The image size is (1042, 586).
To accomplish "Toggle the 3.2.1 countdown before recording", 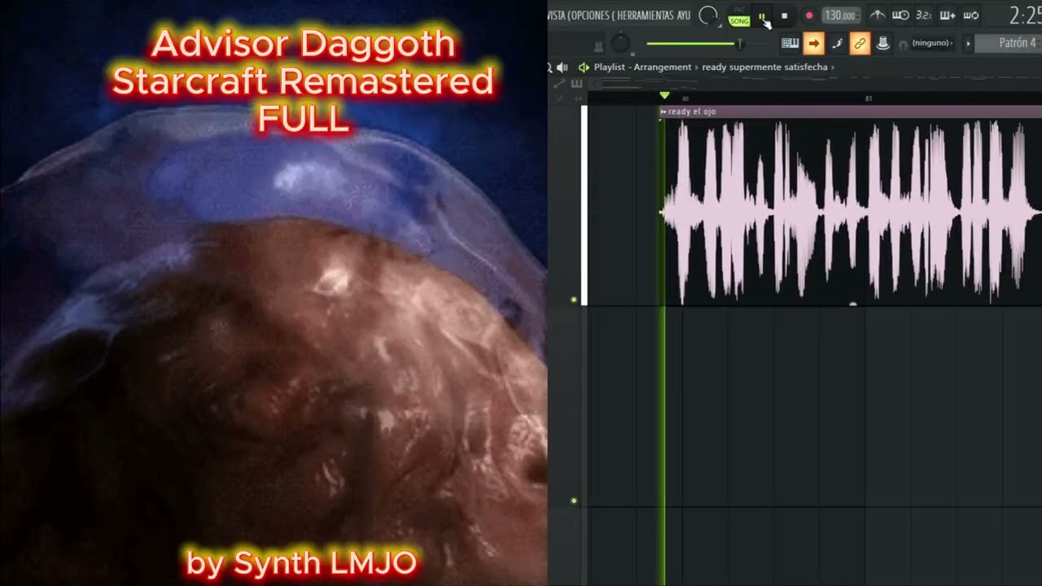I will click(x=924, y=15).
